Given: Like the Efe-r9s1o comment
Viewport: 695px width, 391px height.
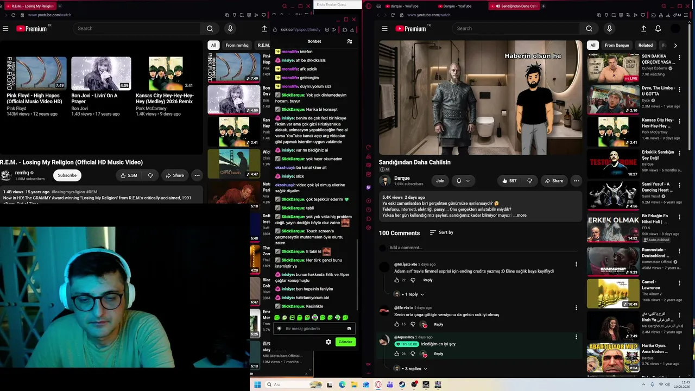Looking at the screenshot, I should [x=397, y=324].
